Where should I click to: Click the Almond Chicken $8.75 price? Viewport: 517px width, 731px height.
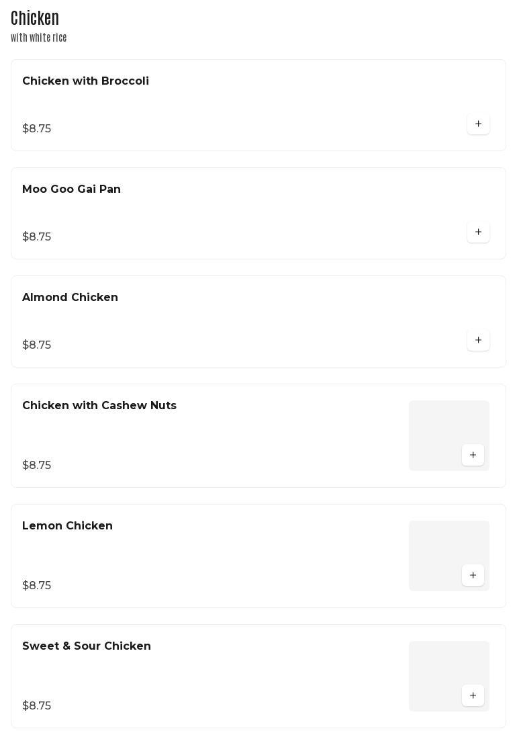click(37, 345)
